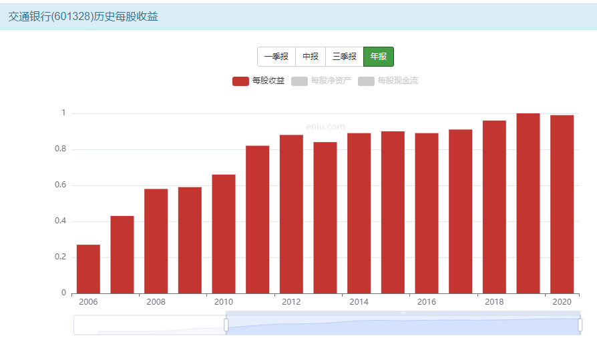Click the 交通银行(601328)历史每股收益 heading
This screenshot has width=597, height=338.
point(83,17)
